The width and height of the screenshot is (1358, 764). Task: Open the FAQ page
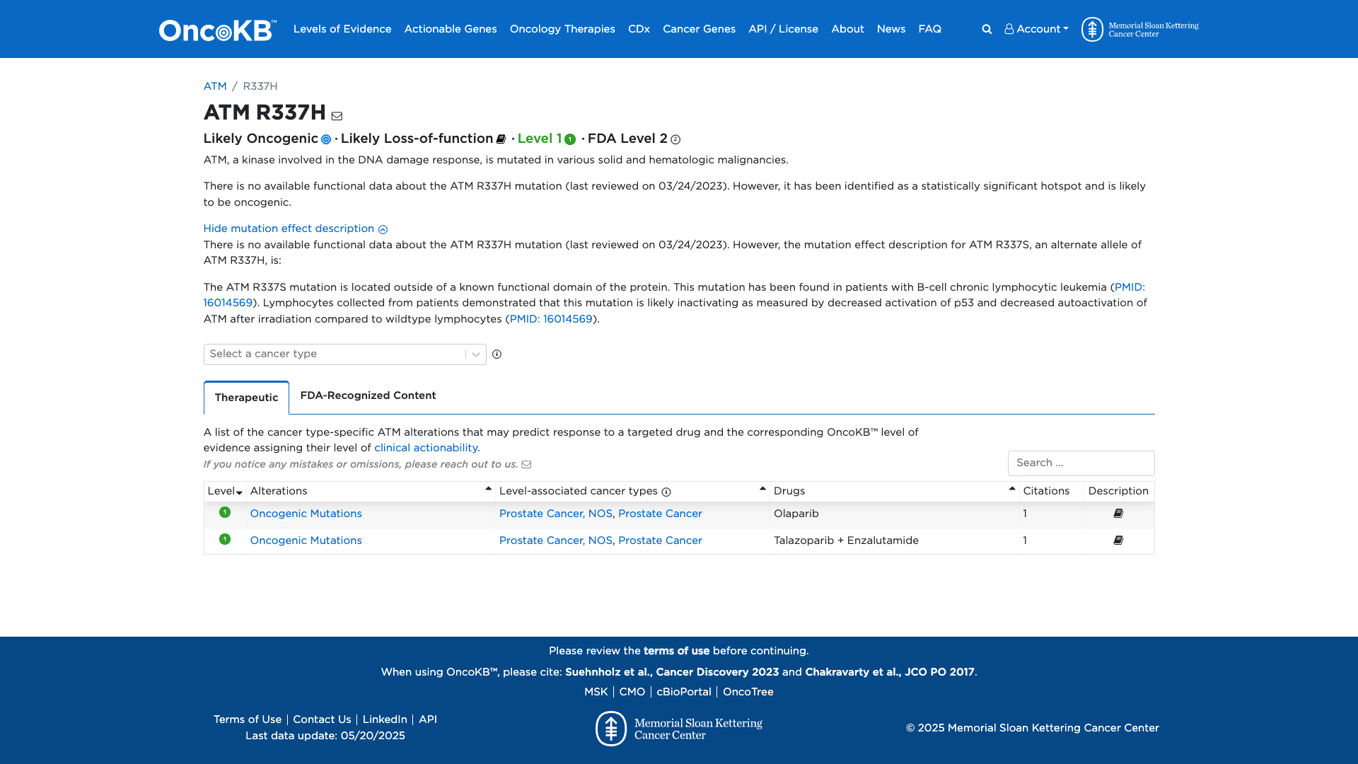click(x=929, y=29)
